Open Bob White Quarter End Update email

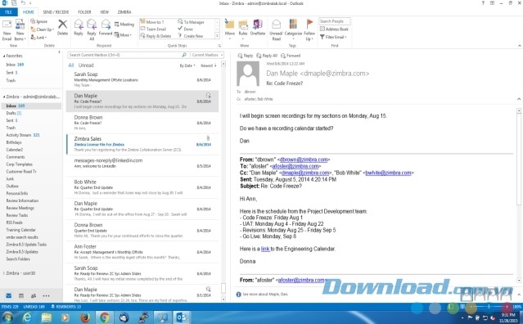[142, 187]
